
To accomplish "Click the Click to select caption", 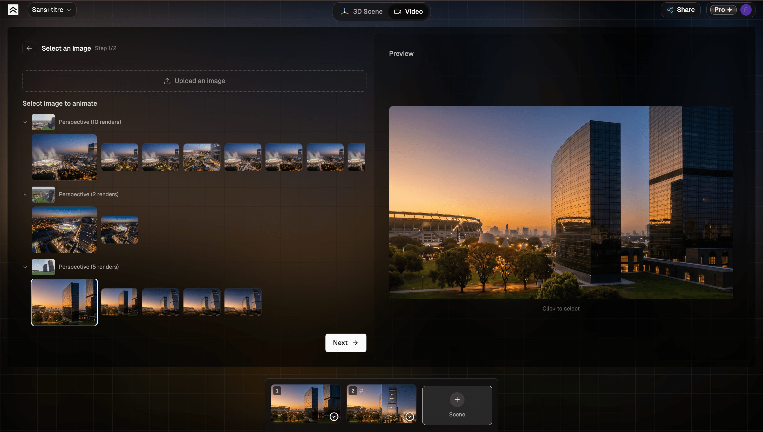I will 561,309.
